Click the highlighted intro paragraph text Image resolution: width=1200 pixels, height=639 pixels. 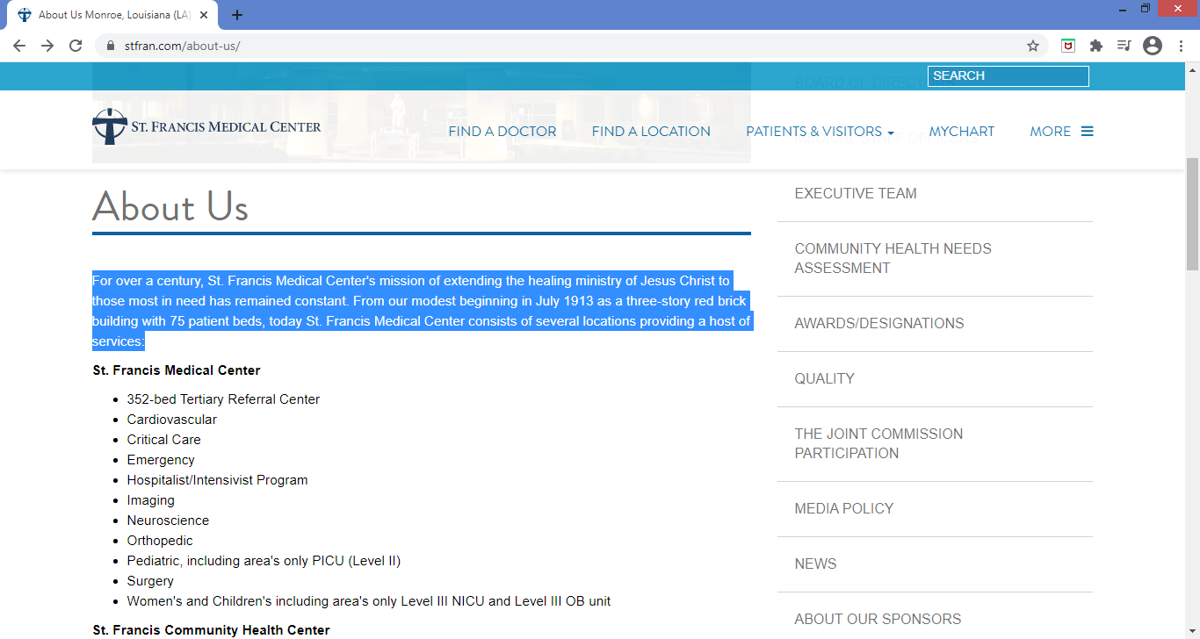[x=422, y=311]
